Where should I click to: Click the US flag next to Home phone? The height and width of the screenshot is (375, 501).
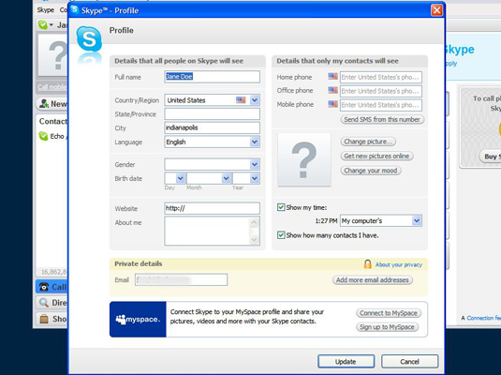(332, 77)
